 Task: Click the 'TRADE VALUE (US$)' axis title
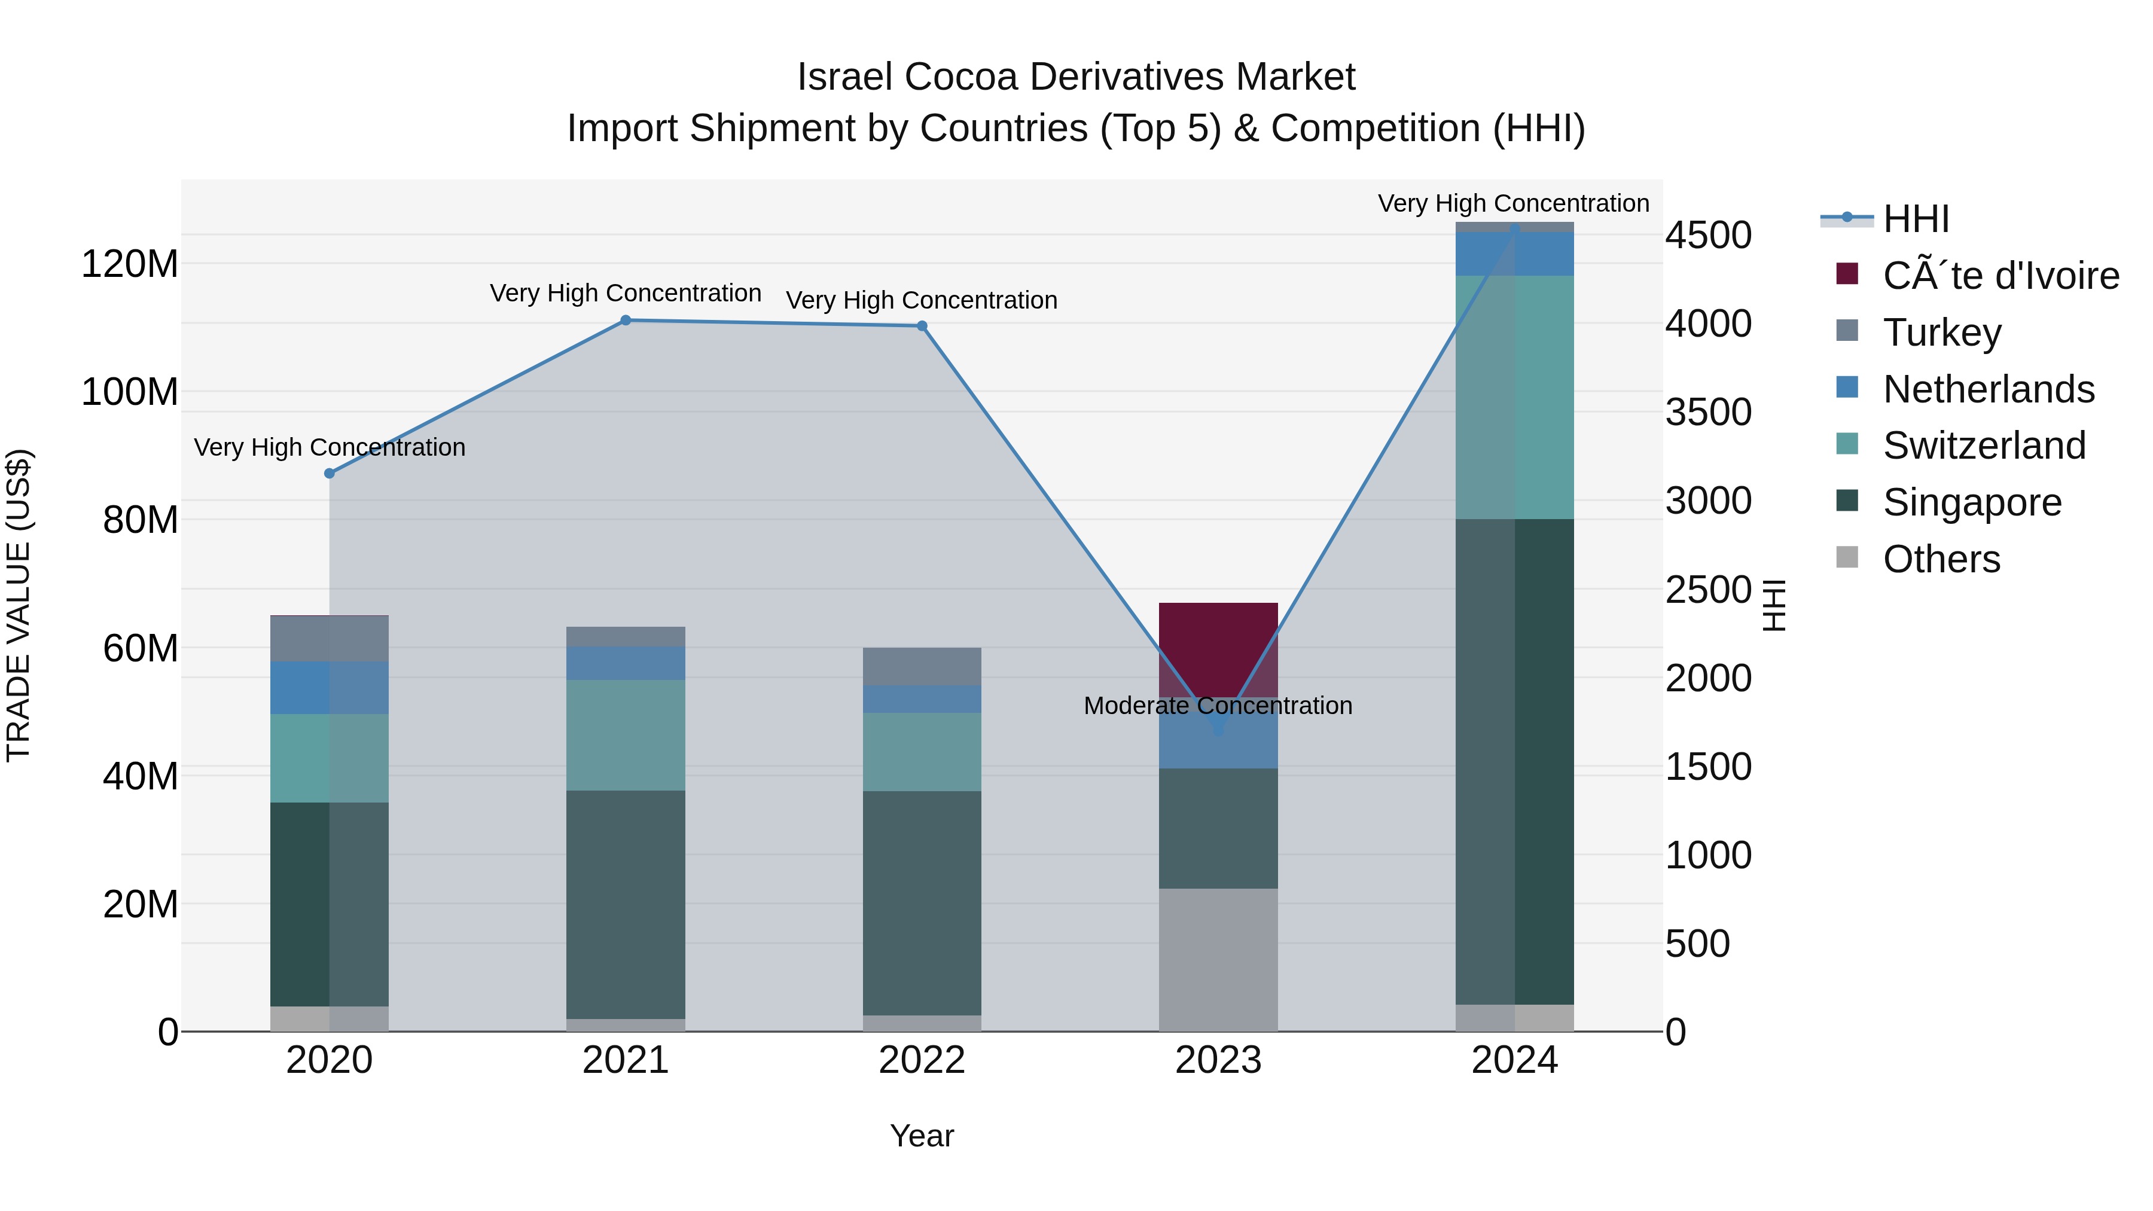pos(19,605)
